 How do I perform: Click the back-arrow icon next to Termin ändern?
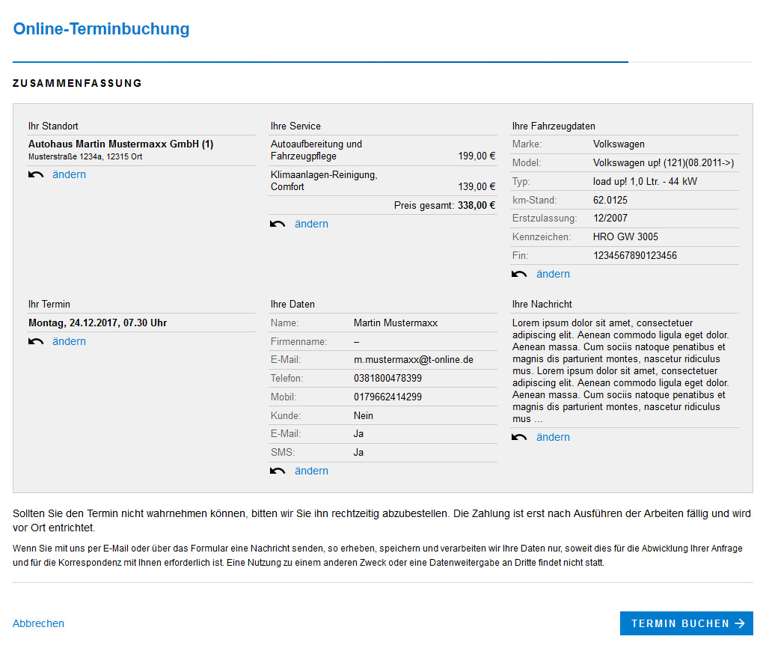[34, 340]
